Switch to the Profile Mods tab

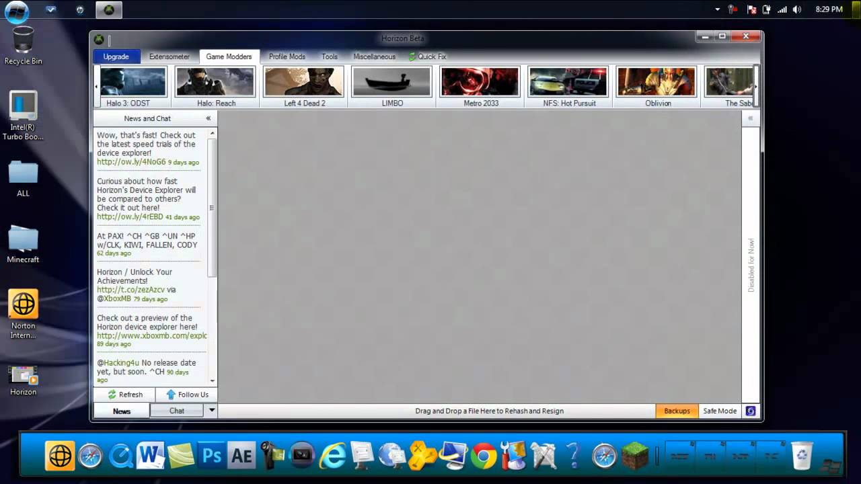click(x=287, y=57)
